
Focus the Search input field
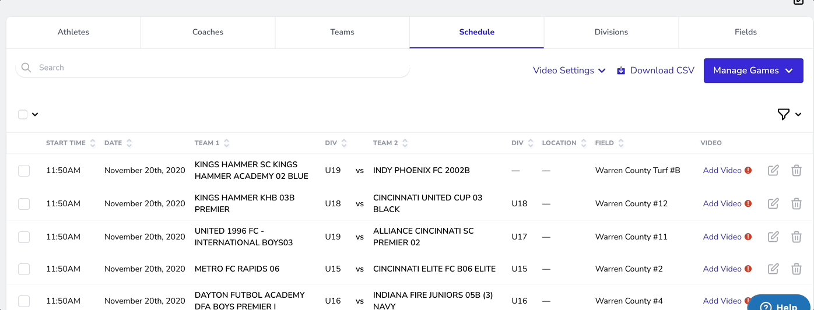222,68
